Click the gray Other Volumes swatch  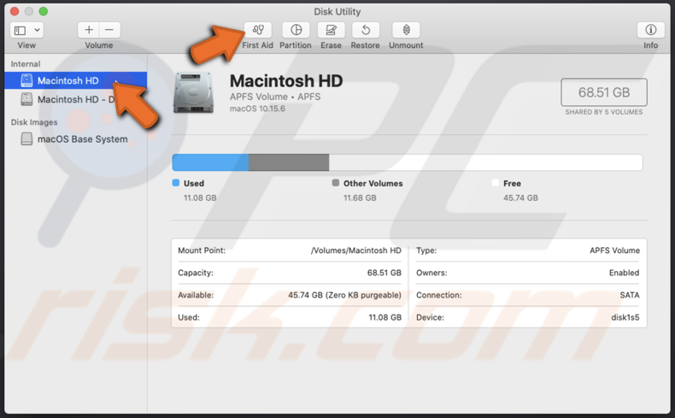336,183
